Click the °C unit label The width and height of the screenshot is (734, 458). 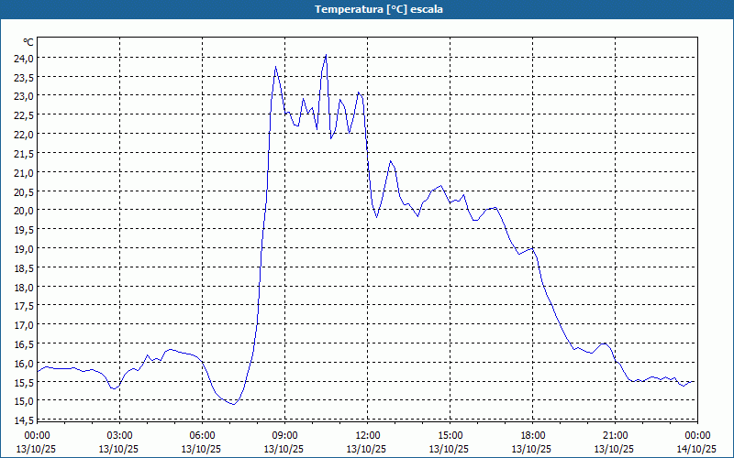28,42
